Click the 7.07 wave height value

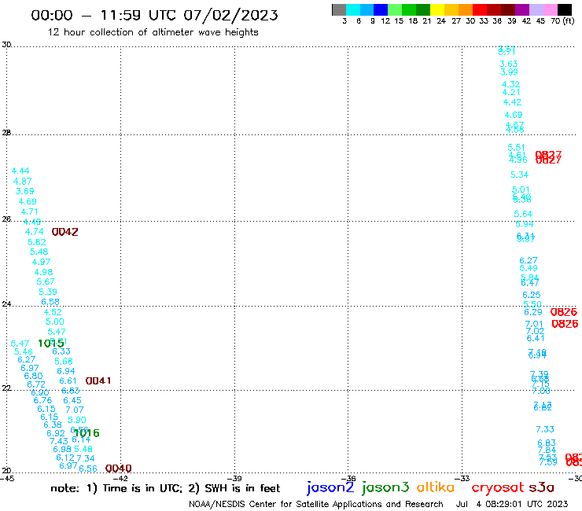pyautogui.click(x=75, y=410)
